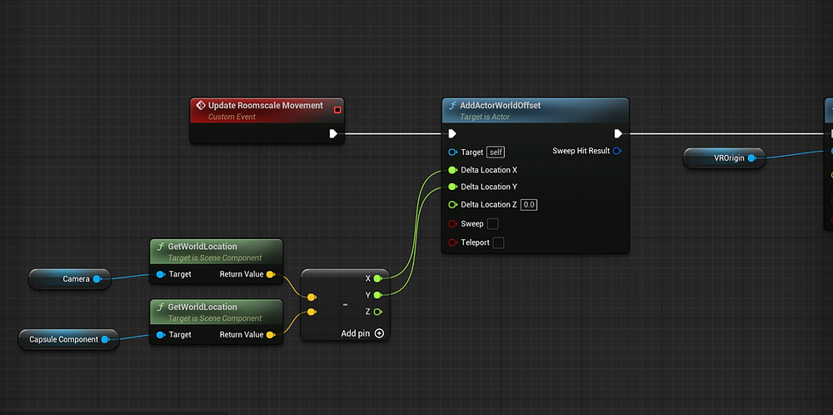Viewport: 833px width, 415px height.
Task: Click the custom event diamond icon
Action: 201,105
